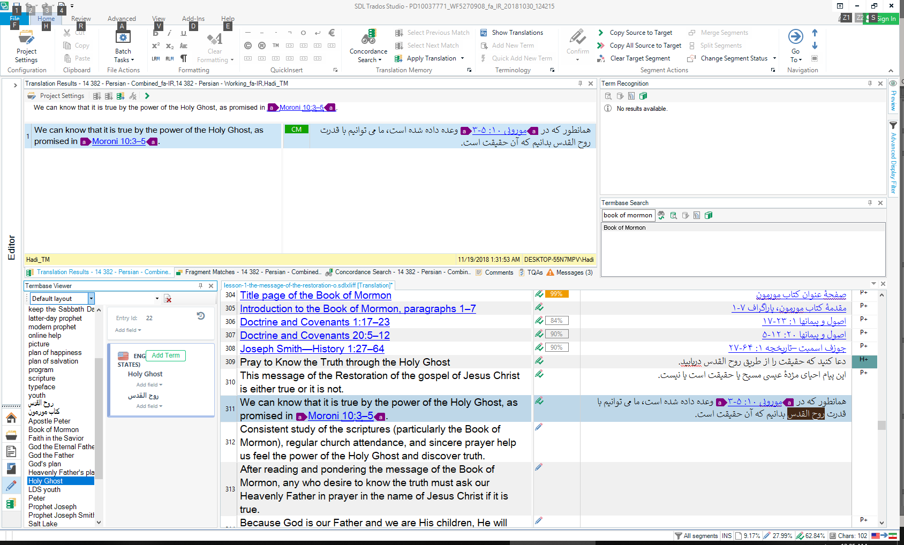
Task: Click the Joseph Smith—History 1:27–64 link
Action: [x=312, y=349]
